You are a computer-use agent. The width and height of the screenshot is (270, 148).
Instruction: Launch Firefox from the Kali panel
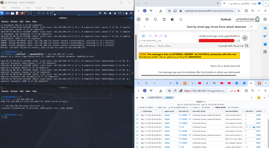pos(22,13)
